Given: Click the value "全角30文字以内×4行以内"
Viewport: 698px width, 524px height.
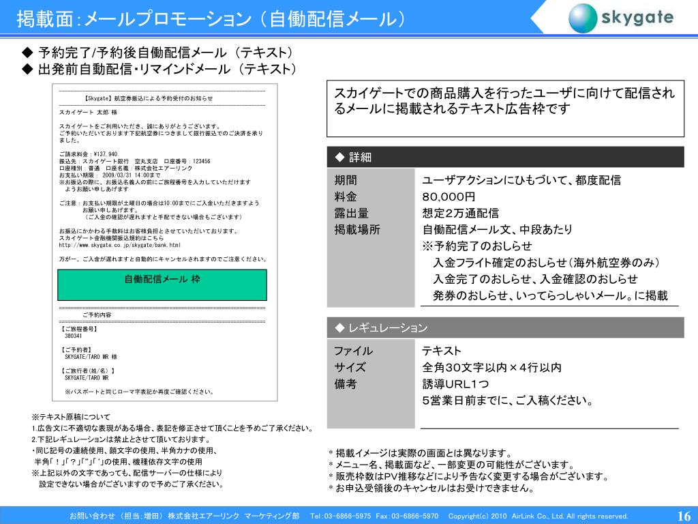Looking at the screenshot, I should [491, 368].
